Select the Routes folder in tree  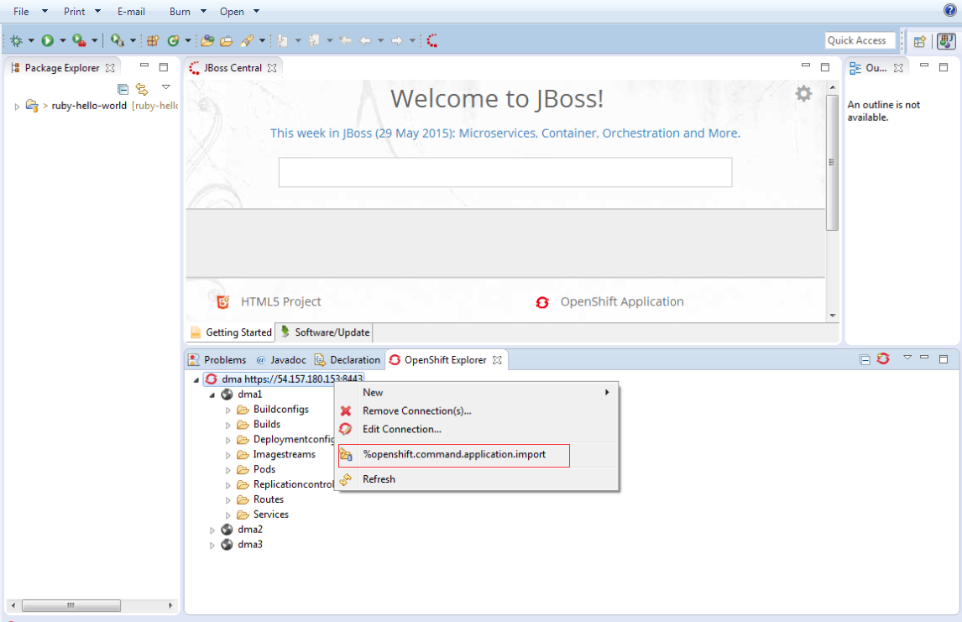coord(268,500)
